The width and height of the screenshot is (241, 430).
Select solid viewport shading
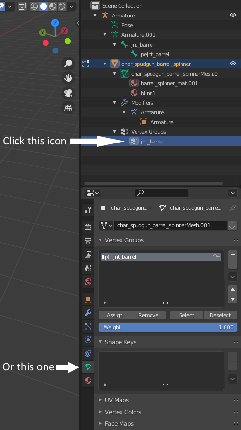pos(44,6)
